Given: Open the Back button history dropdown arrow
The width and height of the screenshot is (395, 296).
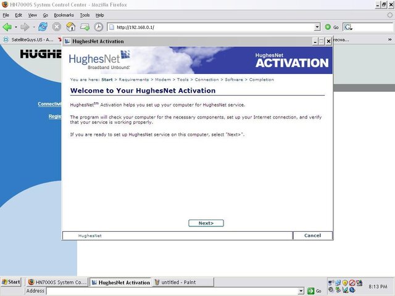Looking at the screenshot, I should pyautogui.click(x=15, y=27).
